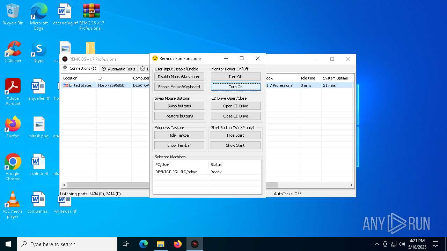This screenshot has width=447, height=251.
Task: Switch to Connections (1) tab
Action: (80, 69)
